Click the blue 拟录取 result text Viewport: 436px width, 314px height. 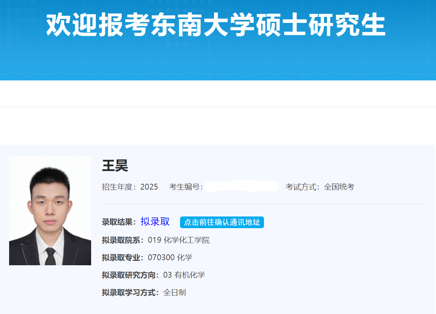tap(155, 222)
